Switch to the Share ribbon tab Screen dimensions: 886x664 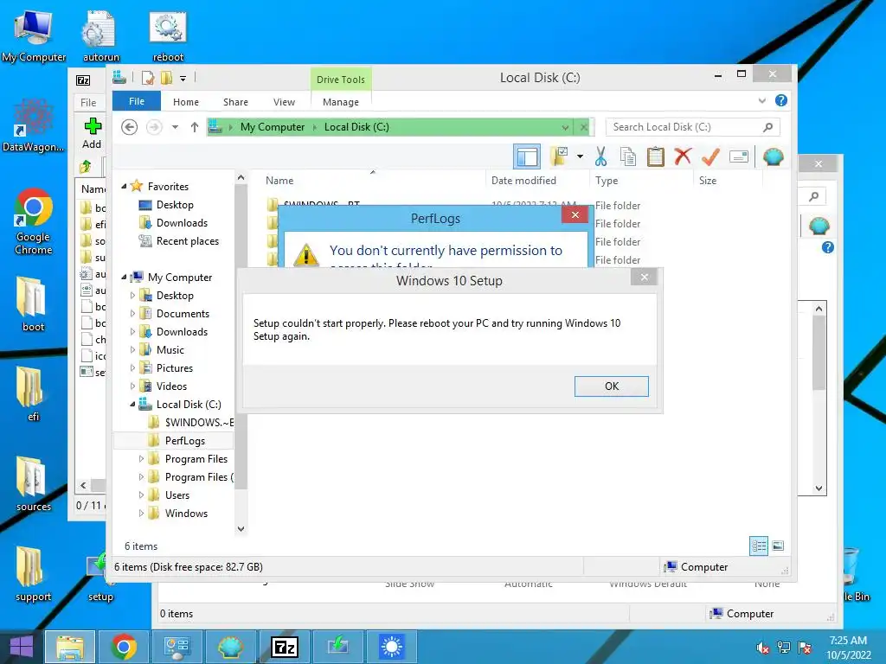(x=235, y=102)
